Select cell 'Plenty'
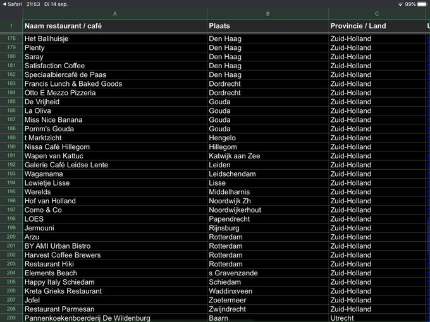Viewport: 430px width, 322px height. [x=115, y=47]
